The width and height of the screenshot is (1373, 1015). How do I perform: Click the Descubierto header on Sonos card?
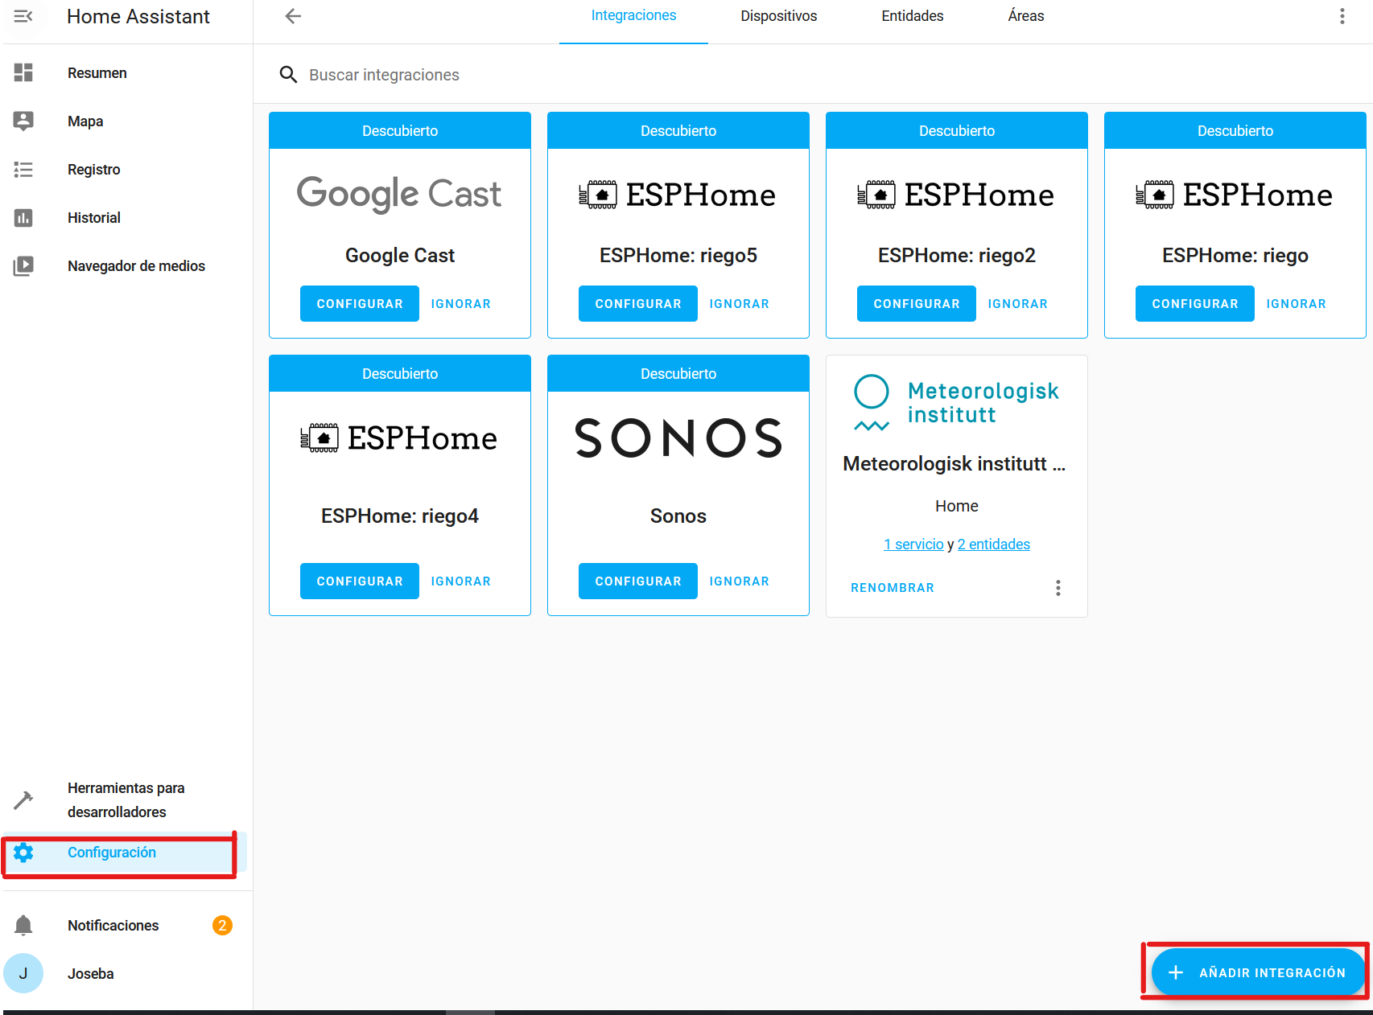coord(678,374)
